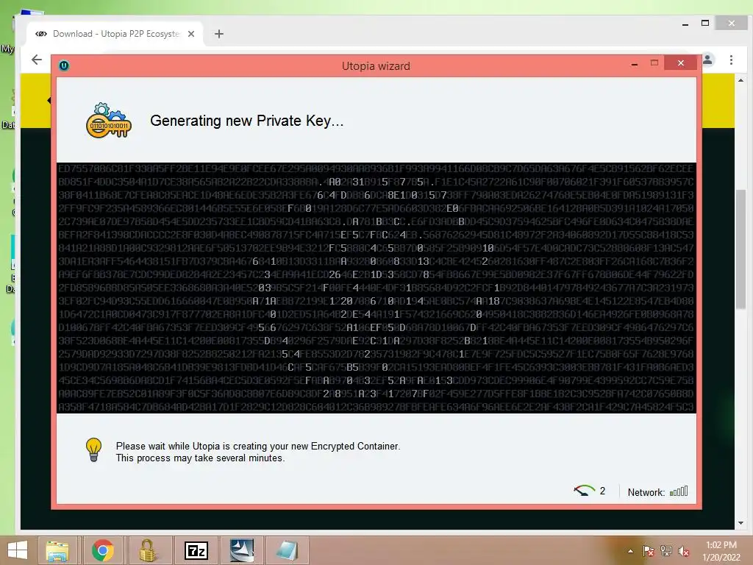The width and height of the screenshot is (753, 565).
Task: Click the connection count number 2
Action: pos(602,491)
